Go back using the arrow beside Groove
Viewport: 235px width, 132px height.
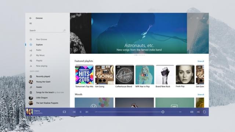(30, 18)
